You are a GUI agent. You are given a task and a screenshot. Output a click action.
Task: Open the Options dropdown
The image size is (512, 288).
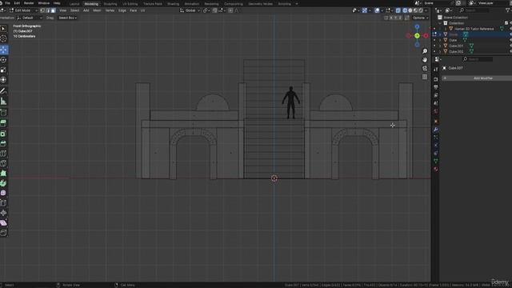point(420,18)
